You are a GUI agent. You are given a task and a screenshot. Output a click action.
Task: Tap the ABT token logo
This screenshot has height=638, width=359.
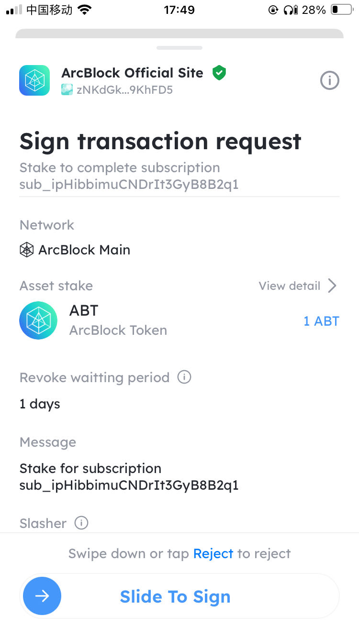coord(38,320)
